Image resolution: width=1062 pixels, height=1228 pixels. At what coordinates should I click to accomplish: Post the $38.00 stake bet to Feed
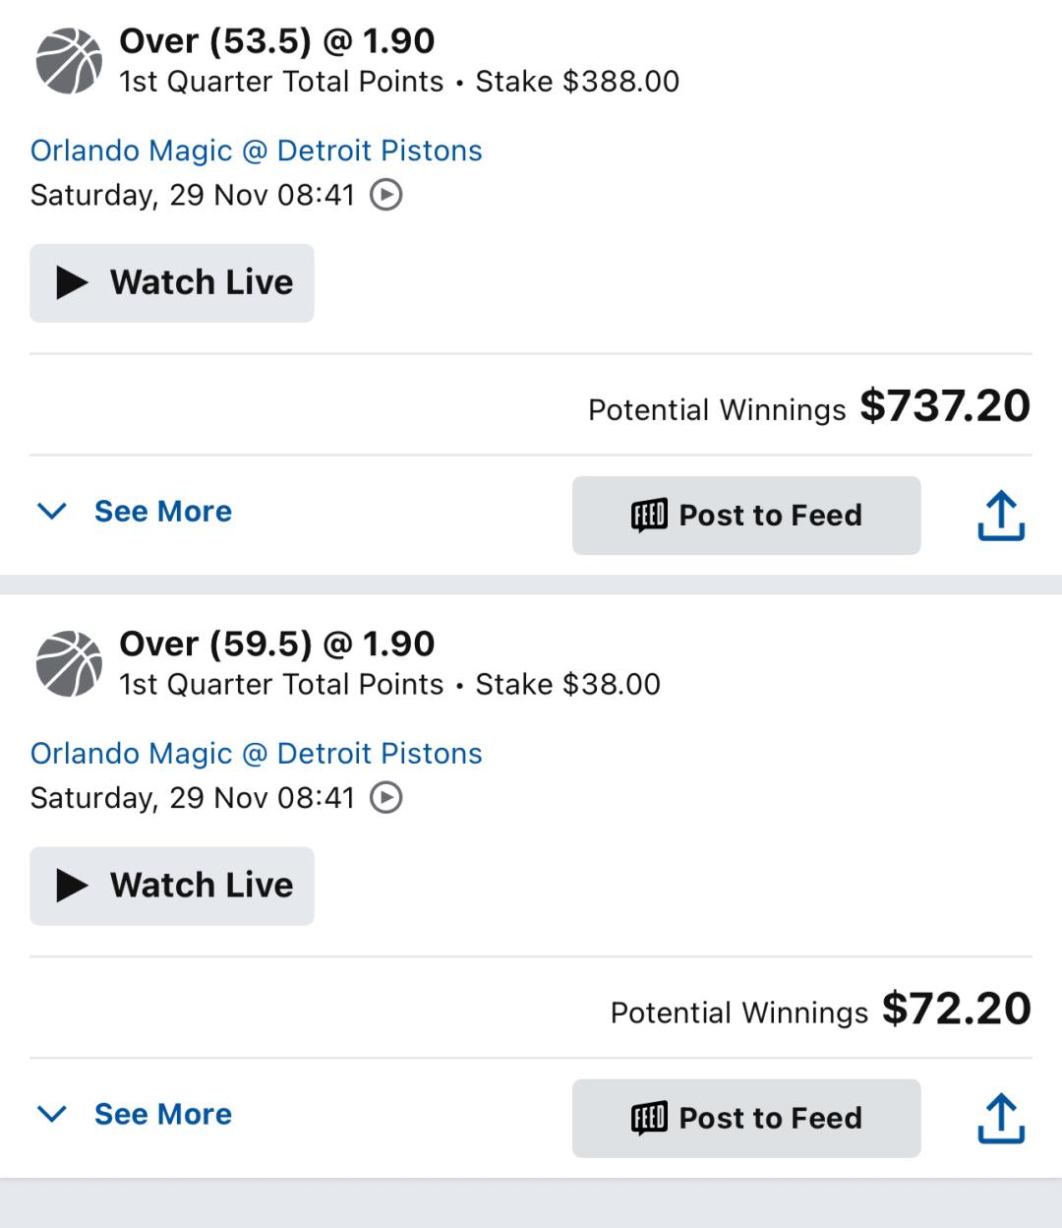click(x=746, y=1119)
